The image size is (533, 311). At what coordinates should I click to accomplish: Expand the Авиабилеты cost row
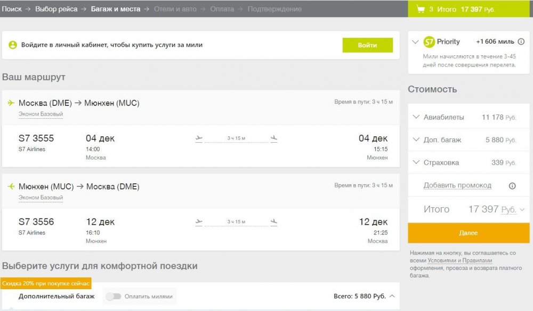(416, 117)
